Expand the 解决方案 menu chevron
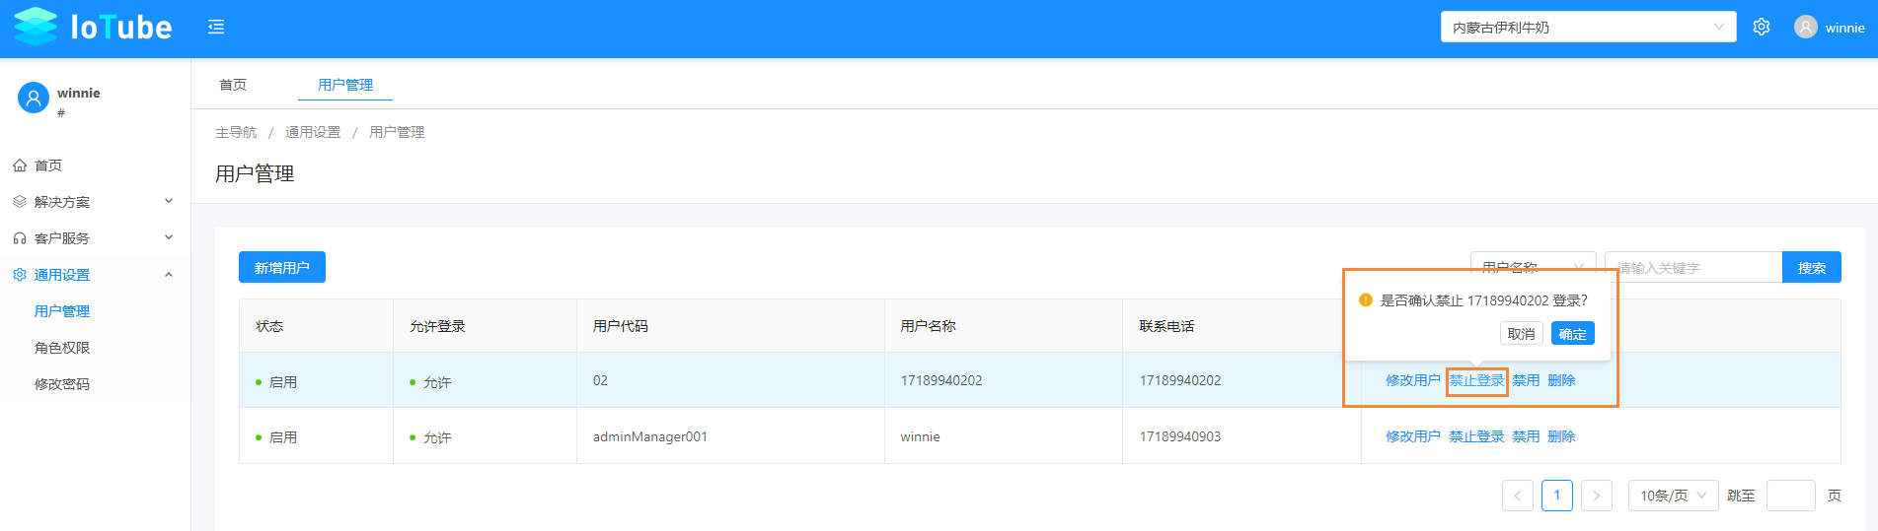 coord(169,201)
